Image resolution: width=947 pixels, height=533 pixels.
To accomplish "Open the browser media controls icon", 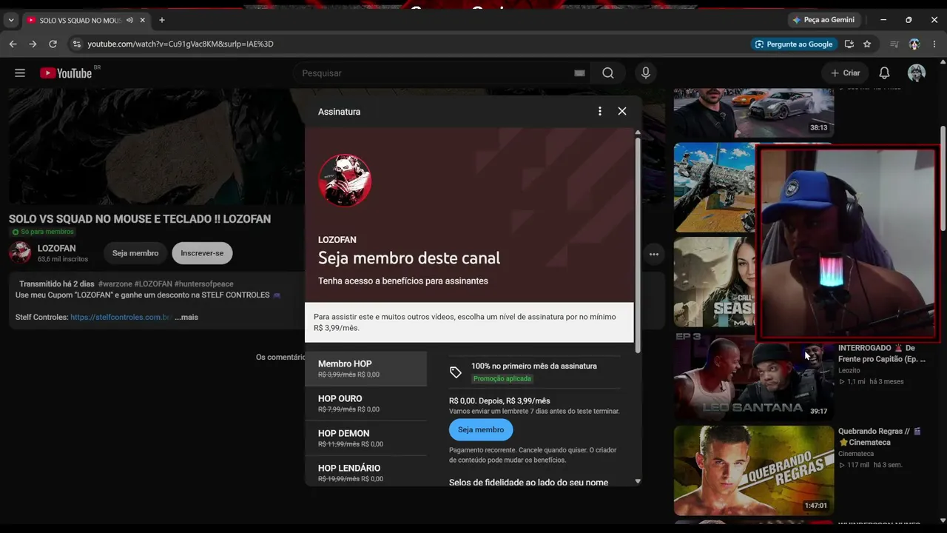I will point(894,44).
